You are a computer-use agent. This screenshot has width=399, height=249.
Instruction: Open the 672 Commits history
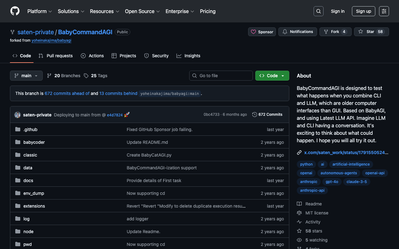tap(267, 115)
